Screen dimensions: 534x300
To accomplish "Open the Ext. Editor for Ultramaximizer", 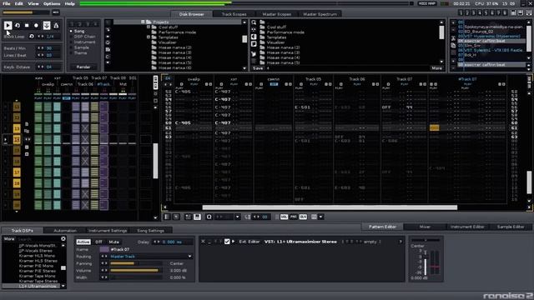I will tap(249, 242).
